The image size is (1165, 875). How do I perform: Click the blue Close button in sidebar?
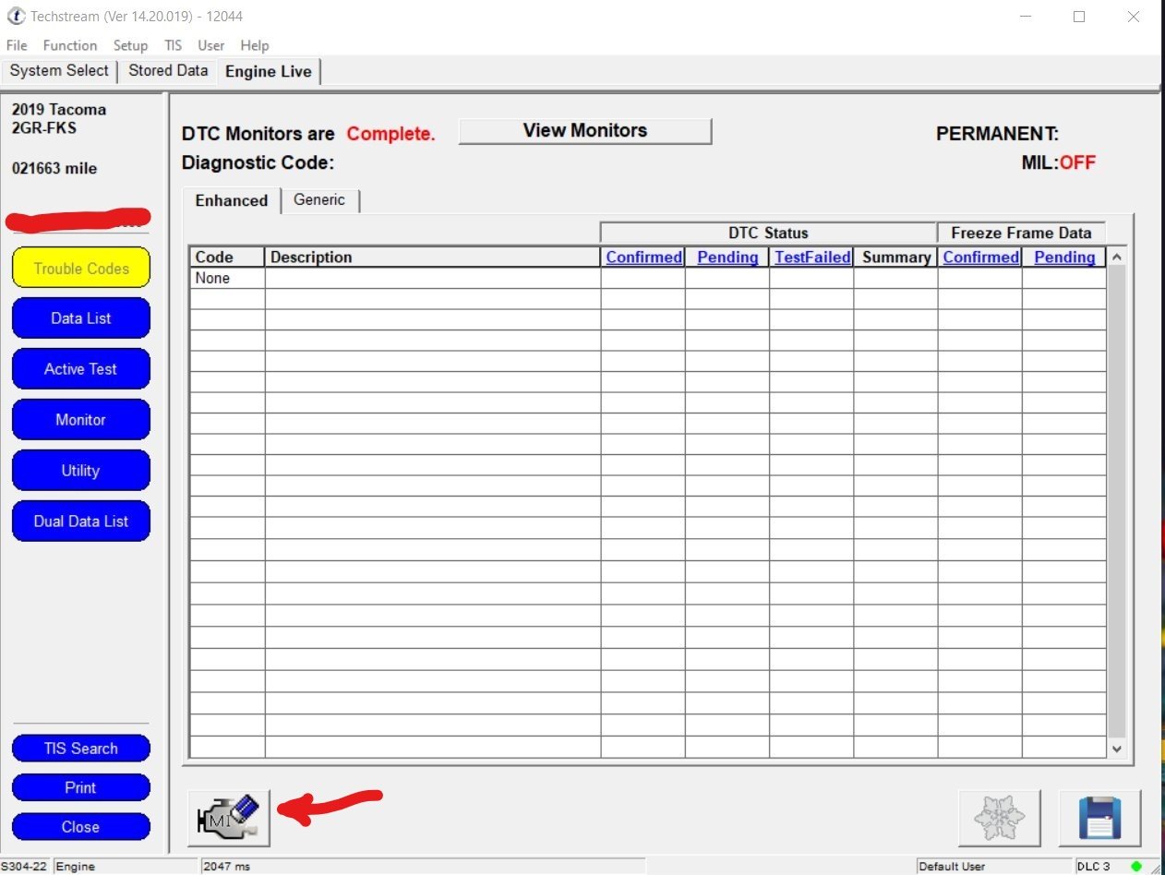pos(81,827)
